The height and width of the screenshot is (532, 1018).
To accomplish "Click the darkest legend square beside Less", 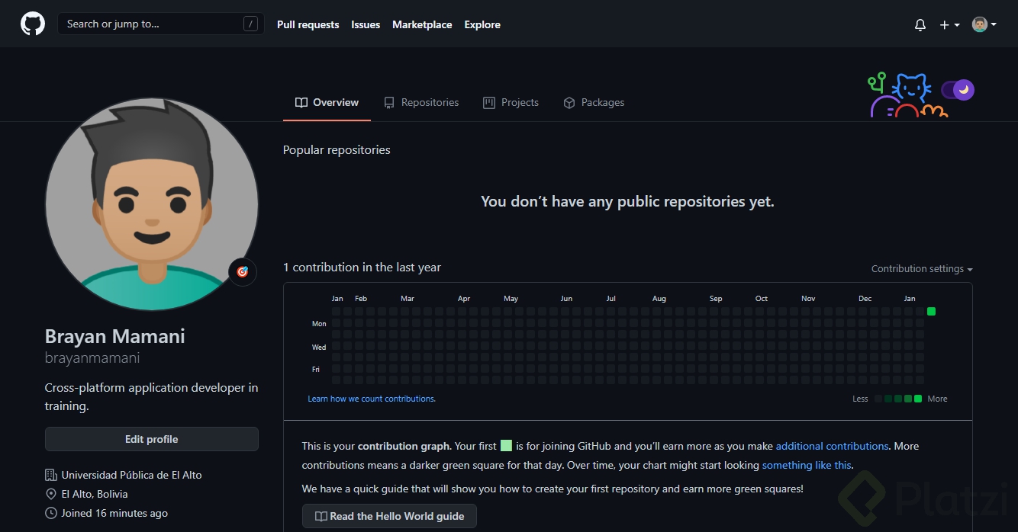I will click(x=878, y=399).
